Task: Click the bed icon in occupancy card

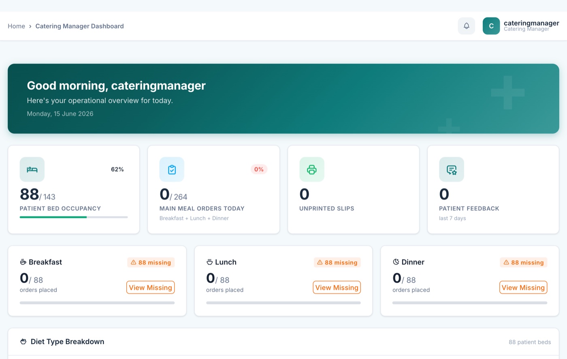Action: pyautogui.click(x=32, y=169)
